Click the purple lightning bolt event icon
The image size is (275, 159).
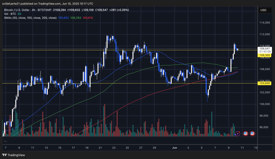[238, 134]
